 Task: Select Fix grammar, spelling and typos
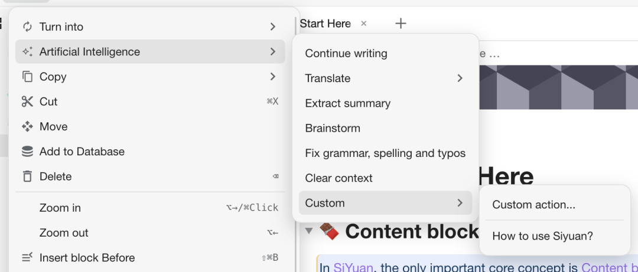[x=385, y=153]
